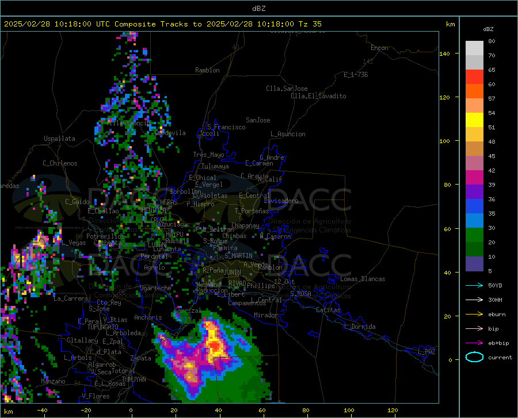The width and height of the screenshot is (518, 418).
Task: Click the 'Catitas' map label
Action: click(328, 310)
